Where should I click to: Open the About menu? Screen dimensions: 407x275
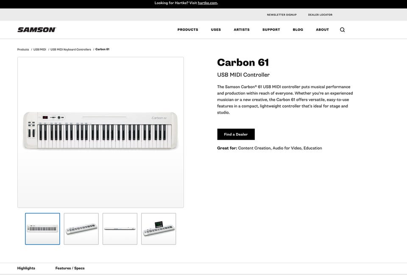322,30
